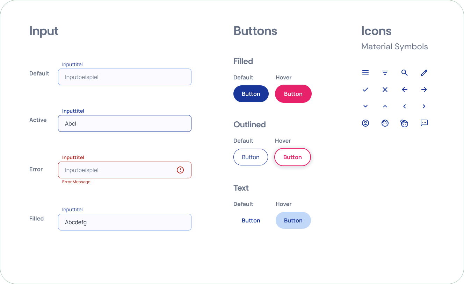Click the Filled input containing Abcdefg
The image size is (464, 284).
pos(125,222)
